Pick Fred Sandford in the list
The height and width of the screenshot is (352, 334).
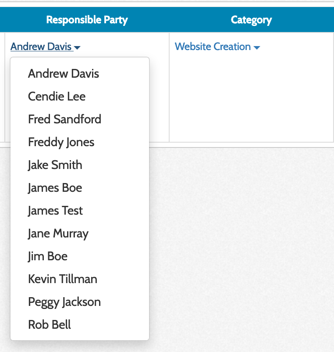pyautogui.click(x=64, y=119)
